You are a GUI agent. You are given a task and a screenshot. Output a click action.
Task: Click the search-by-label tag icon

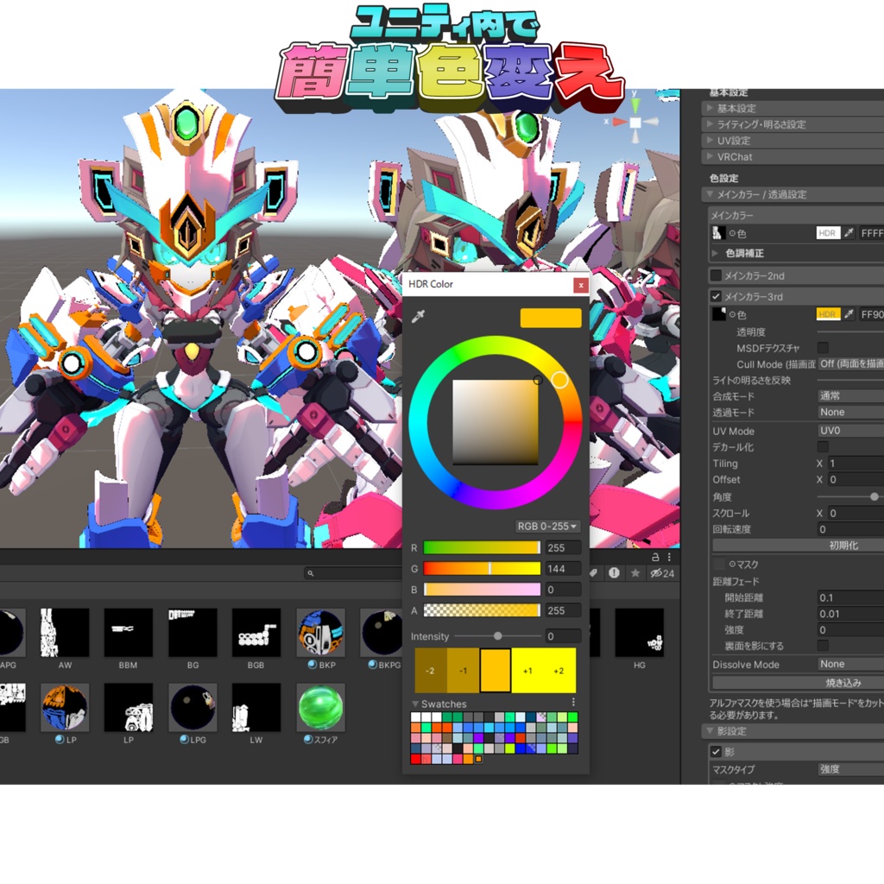594,573
